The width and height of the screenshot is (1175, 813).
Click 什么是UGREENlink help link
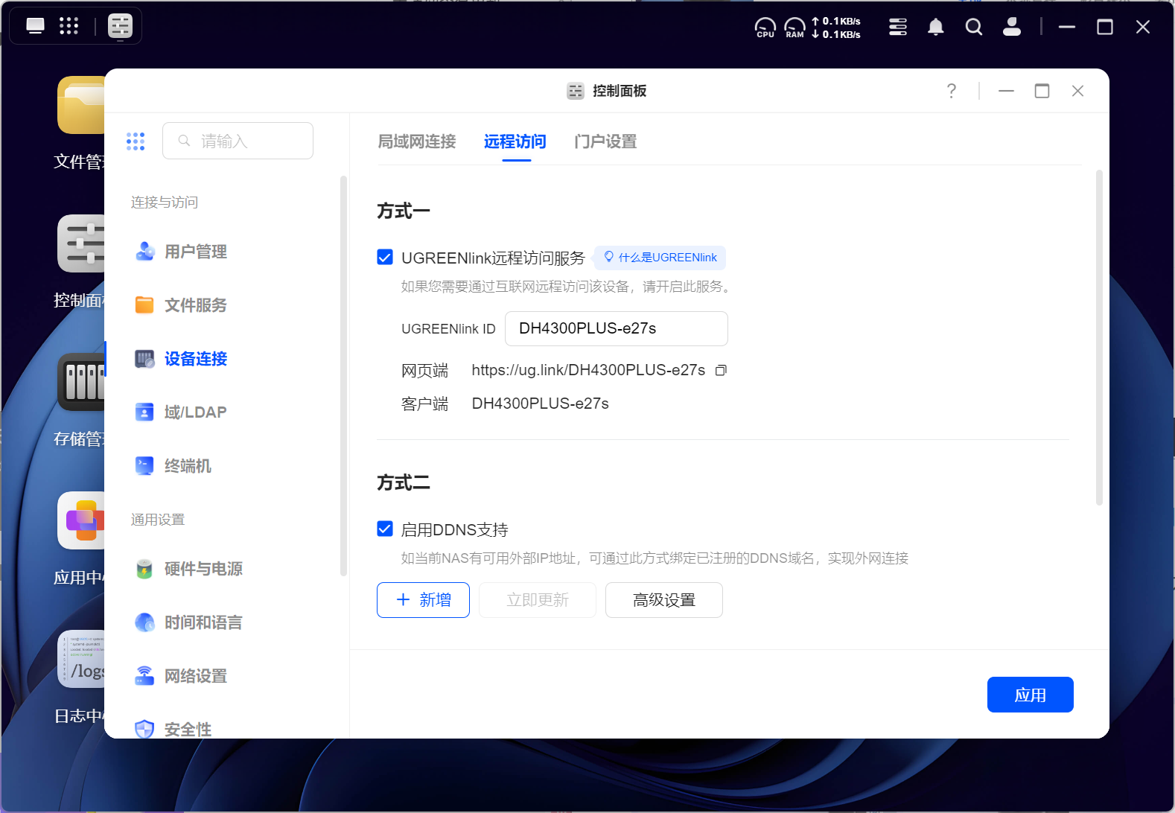click(x=660, y=258)
